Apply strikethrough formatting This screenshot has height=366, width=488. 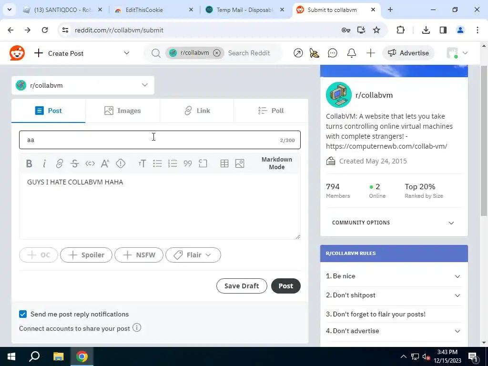click(75, 163)
